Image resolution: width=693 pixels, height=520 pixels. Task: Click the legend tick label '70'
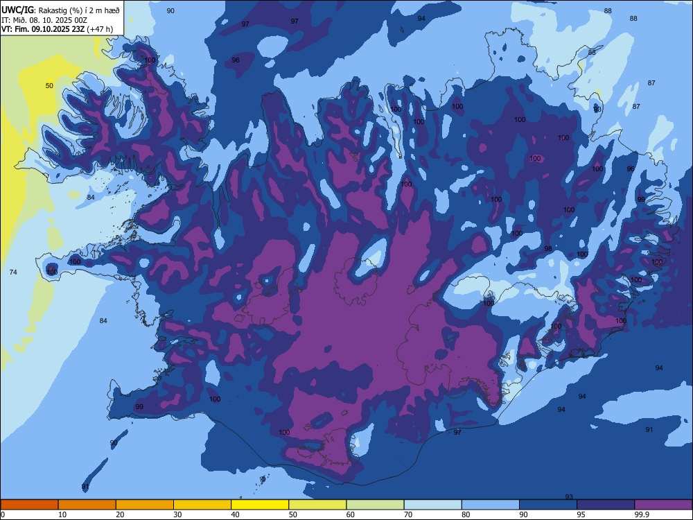point(408,514)
